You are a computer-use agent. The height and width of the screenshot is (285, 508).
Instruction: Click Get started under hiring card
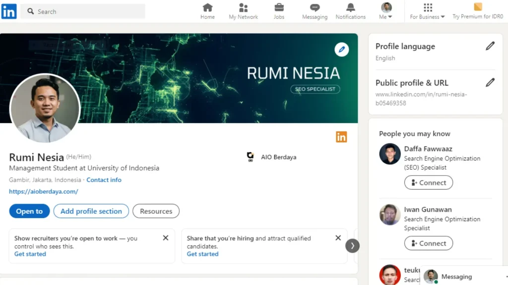[x=202, y=254]
